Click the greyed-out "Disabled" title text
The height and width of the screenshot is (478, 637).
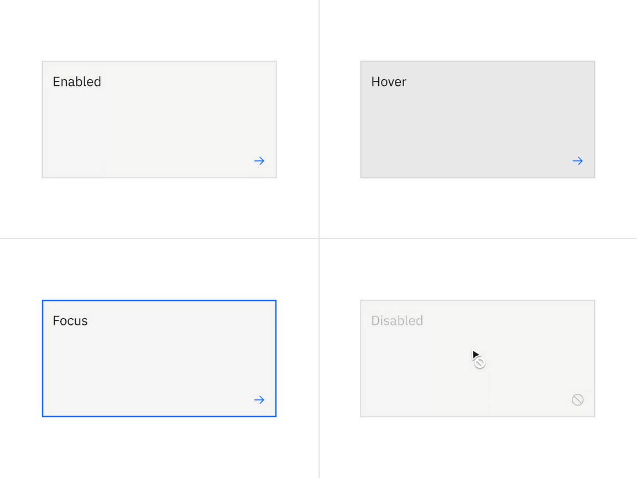[x=397, y=321]
